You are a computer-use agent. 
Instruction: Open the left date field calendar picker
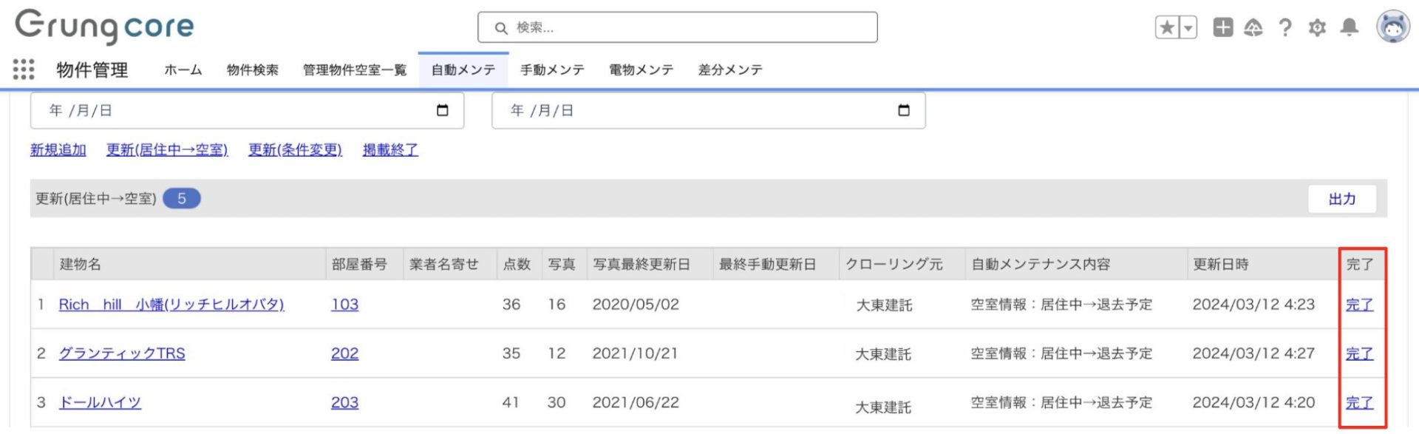point(443,110)
